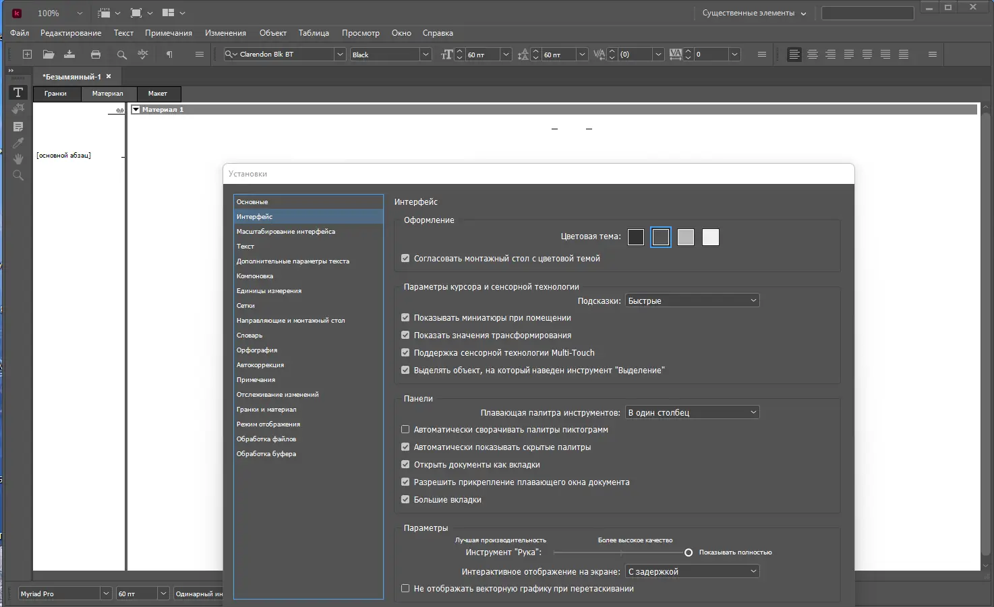Enable "Автоматически сворачивать палитры пиктограмм" checkbox
The width and height of the screenshot is (994, 607).
(x=405, y=429)
